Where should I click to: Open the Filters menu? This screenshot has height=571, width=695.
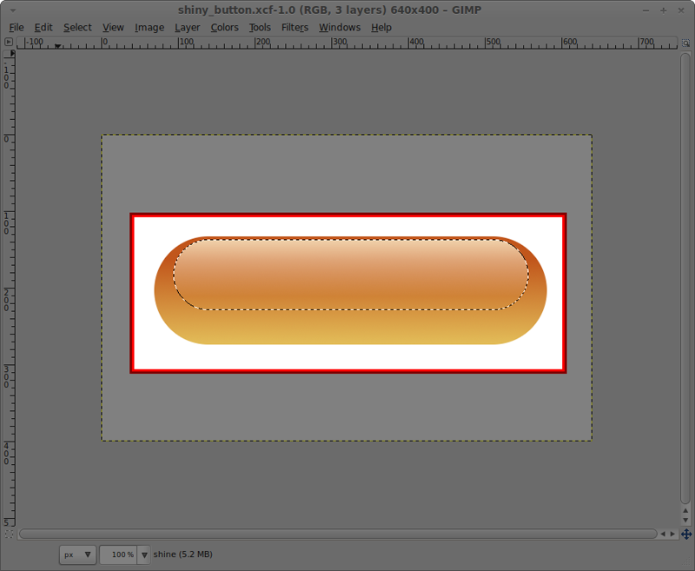point(295,27)
